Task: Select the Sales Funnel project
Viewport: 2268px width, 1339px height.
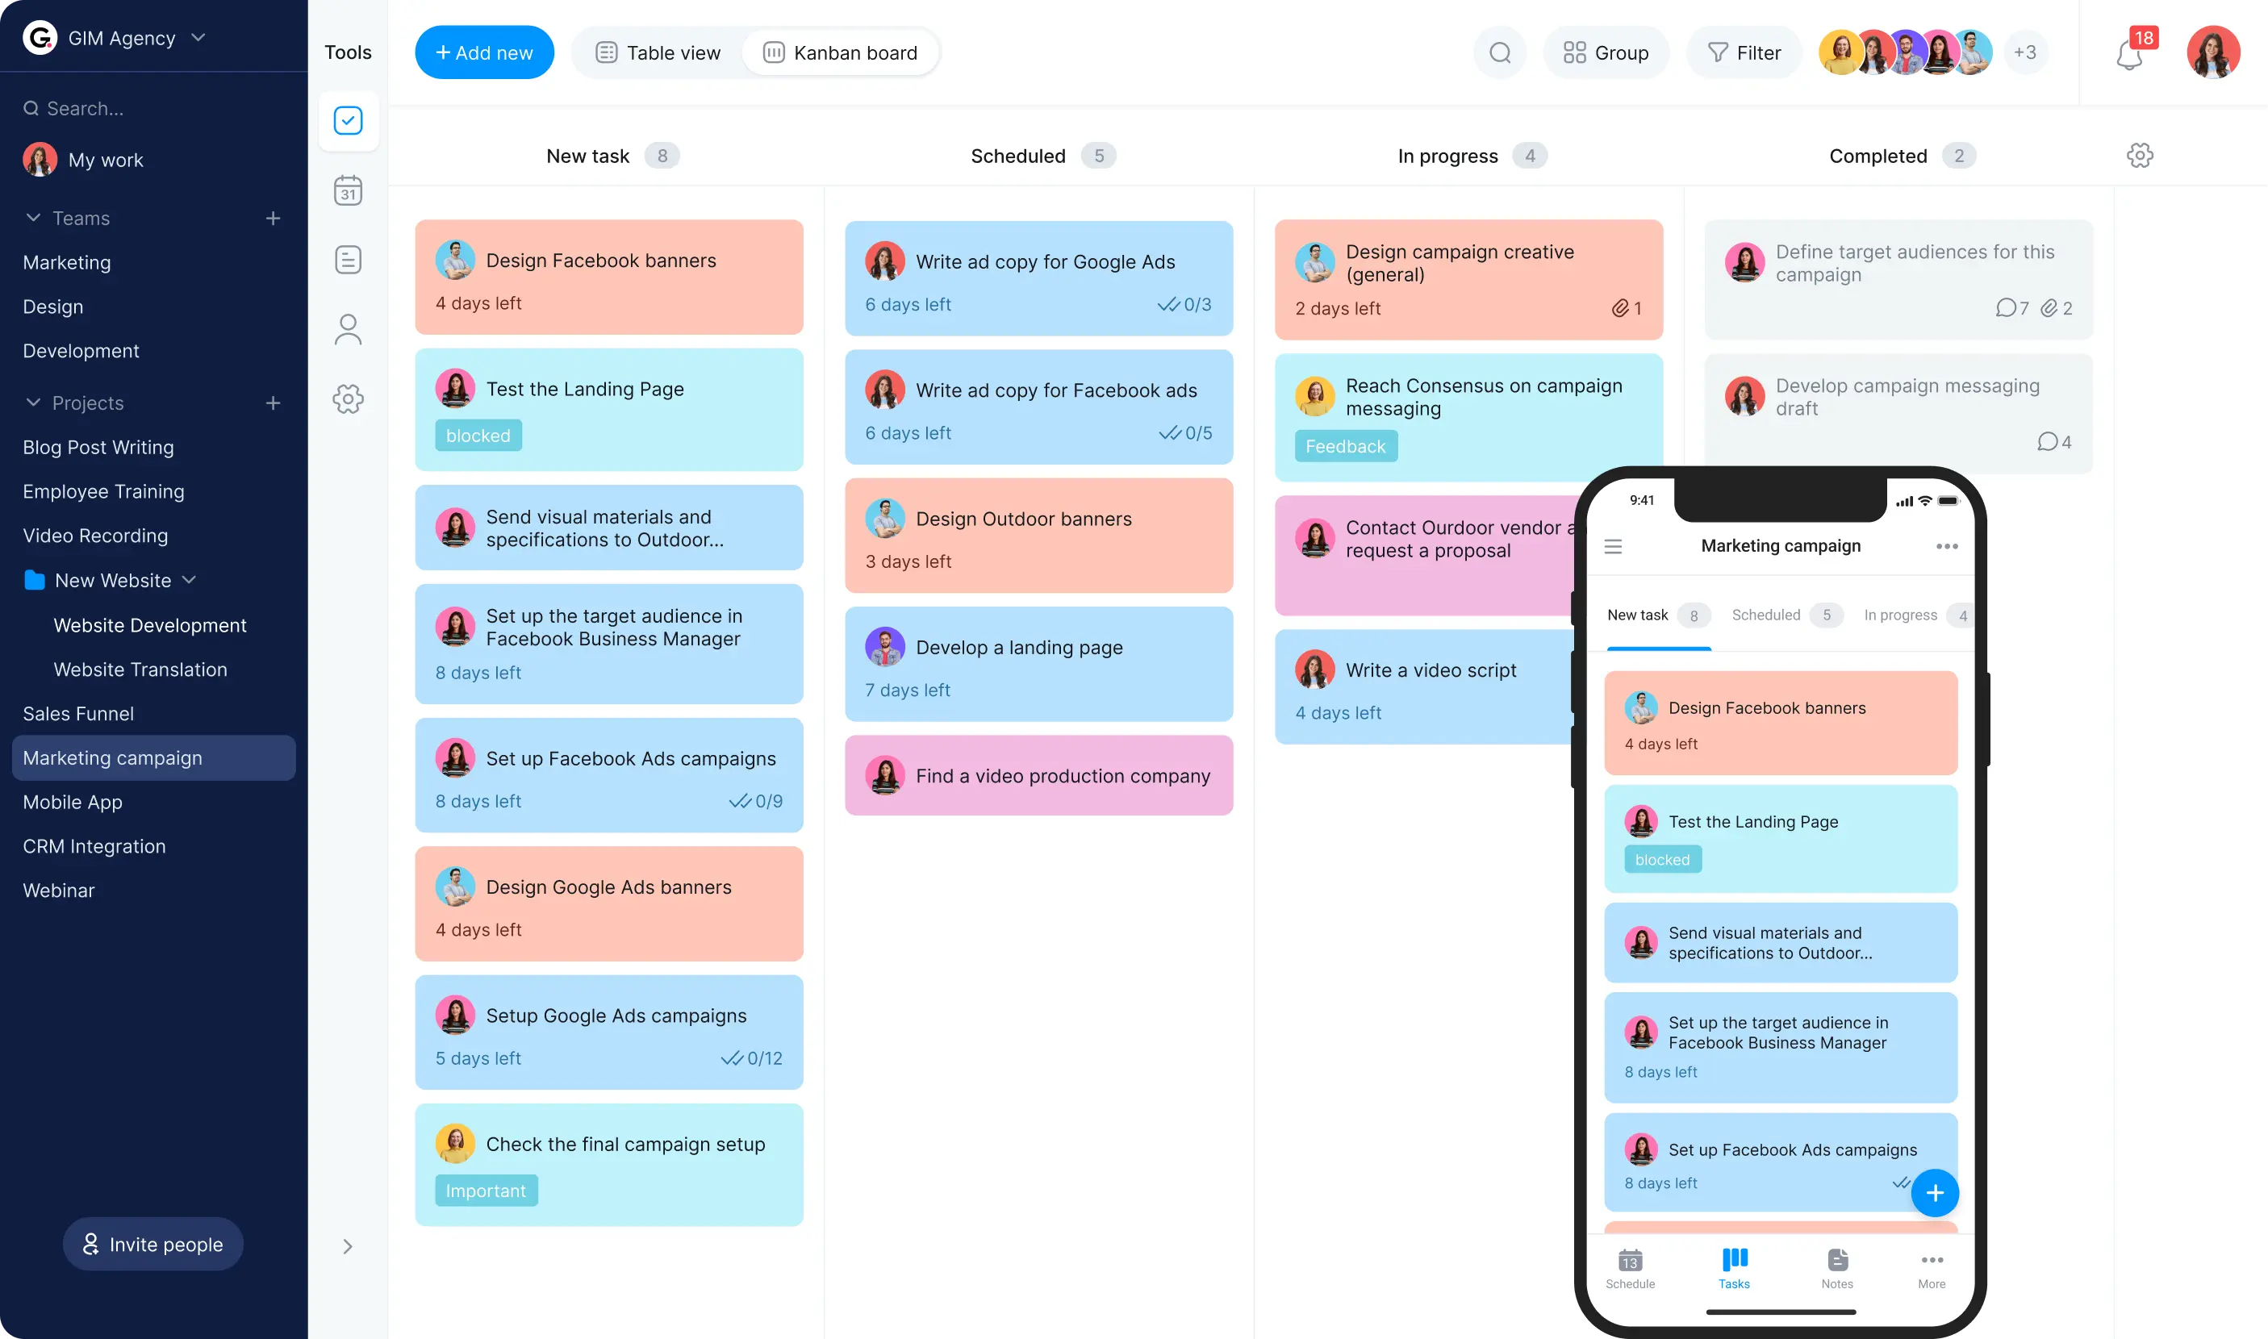Action: [x=77, y=712]
